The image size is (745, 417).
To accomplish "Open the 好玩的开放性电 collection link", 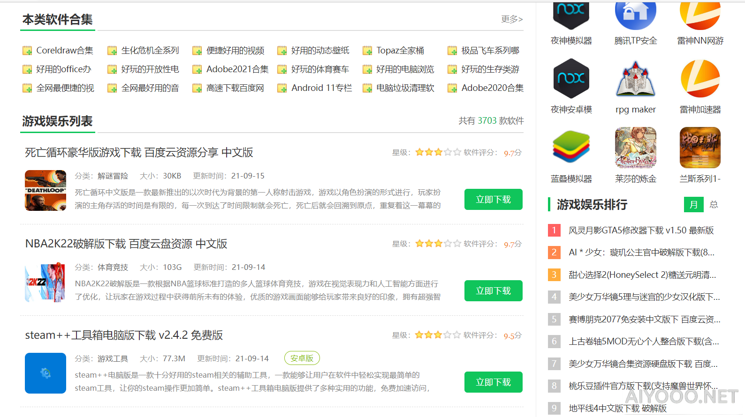I will click(150, 69).
